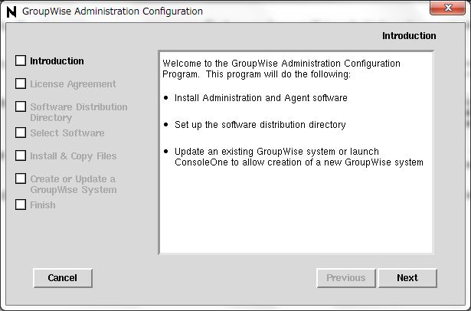The width and height of the screenshot is (471, 311).
Task: Check the Create or Update a GroupWise System checkbox
Action: (x=21, y=178)
